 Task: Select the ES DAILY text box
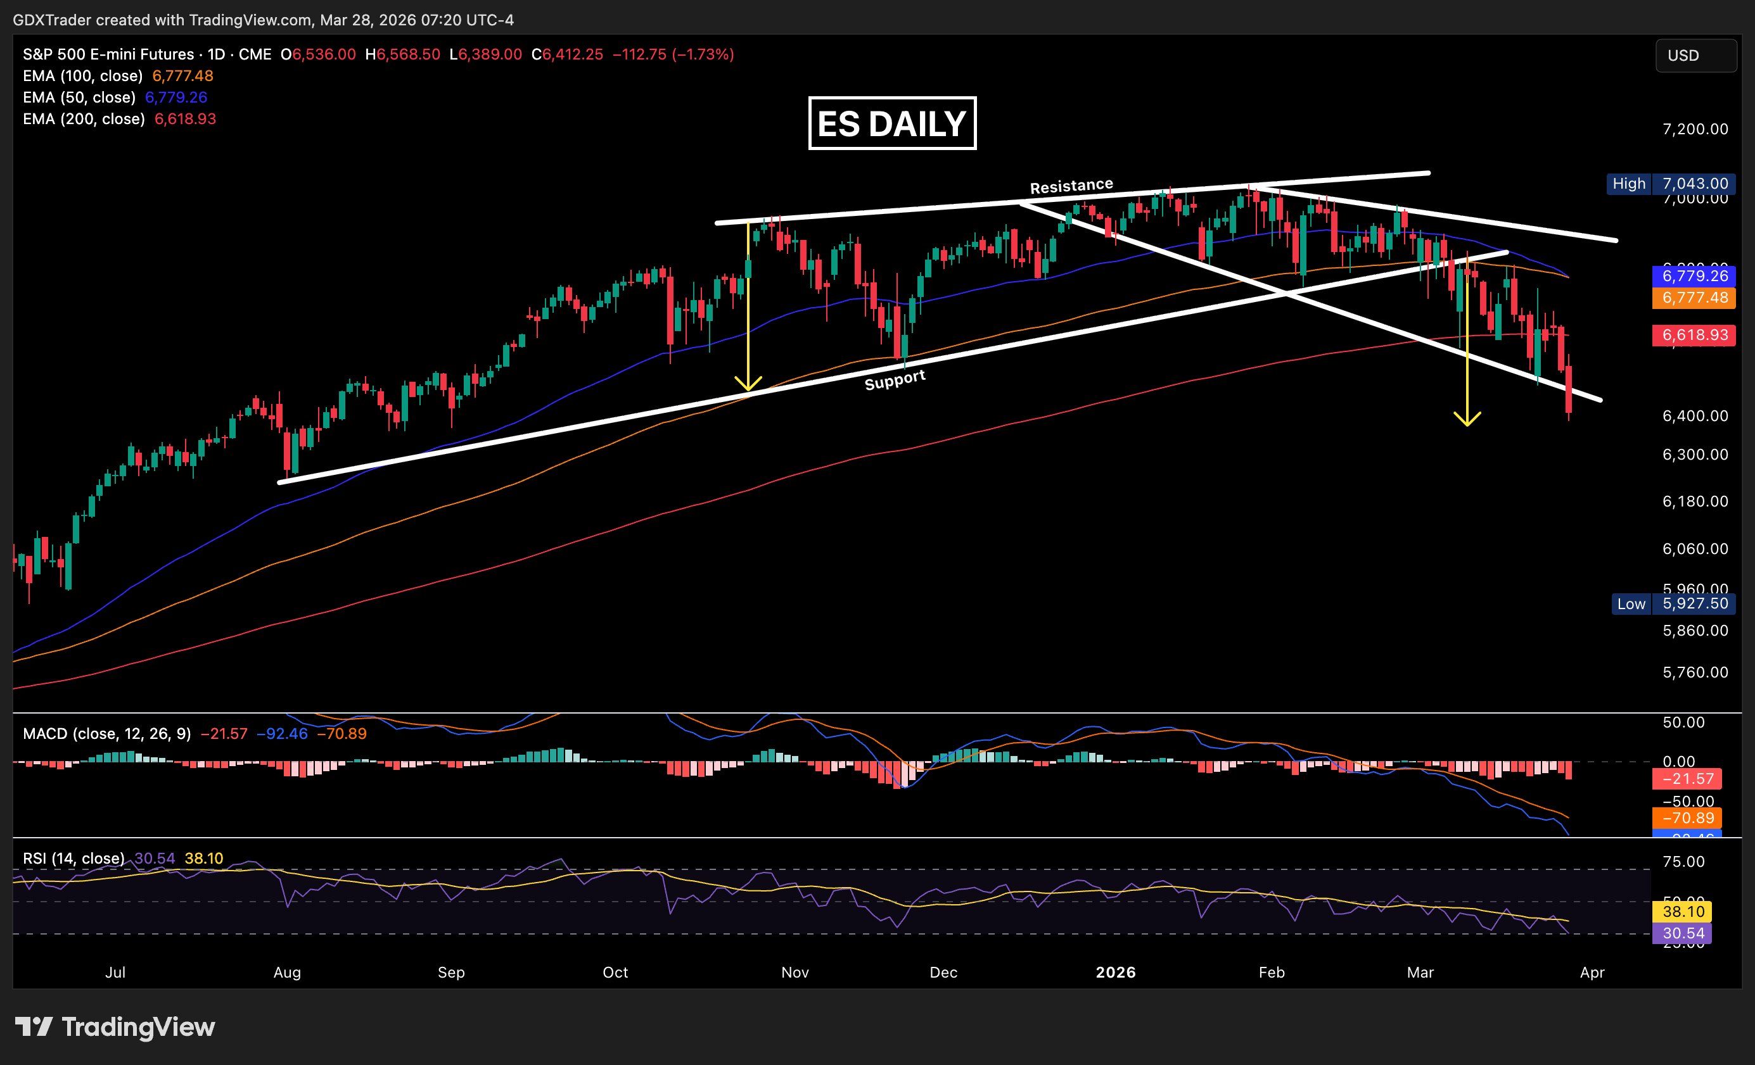click(x=891, y=123)
